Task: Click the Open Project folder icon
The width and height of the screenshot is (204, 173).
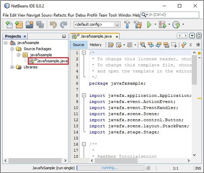Action: point(30,24)
